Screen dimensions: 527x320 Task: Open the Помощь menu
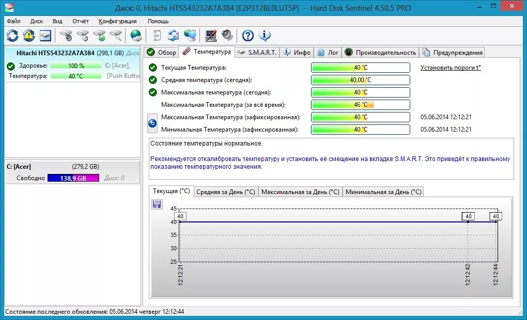pos(158,21)
